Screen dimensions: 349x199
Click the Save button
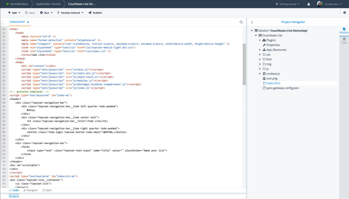click(x=30, y=13)
